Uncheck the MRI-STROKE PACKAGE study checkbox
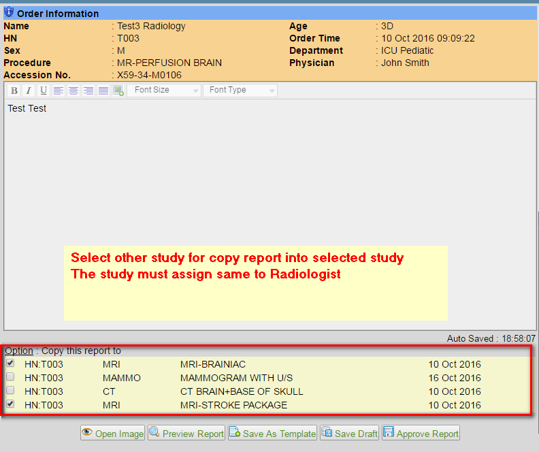This screenshot has height=452, width=539. click(10, 404)
